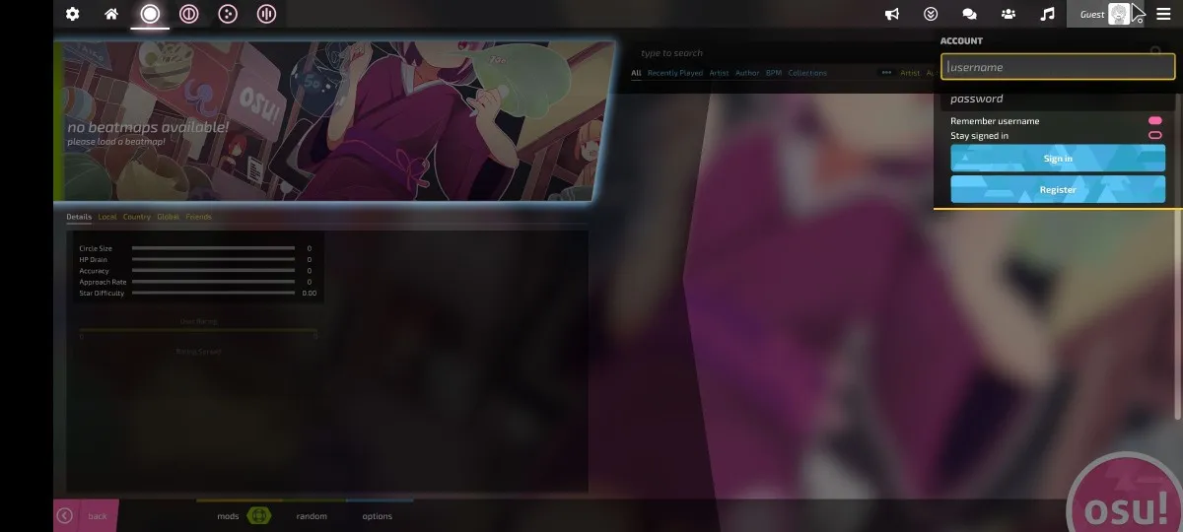
Task: Click the ACCOUNT panel heading
Action: tap(961, 41)
